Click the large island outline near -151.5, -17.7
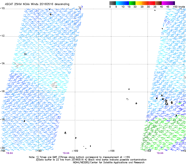The height and width of the screenshot is (164, 186). [x=166, y=102]
